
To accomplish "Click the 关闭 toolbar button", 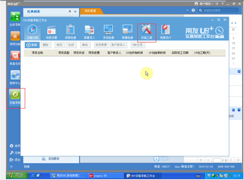I will [71, 45].
